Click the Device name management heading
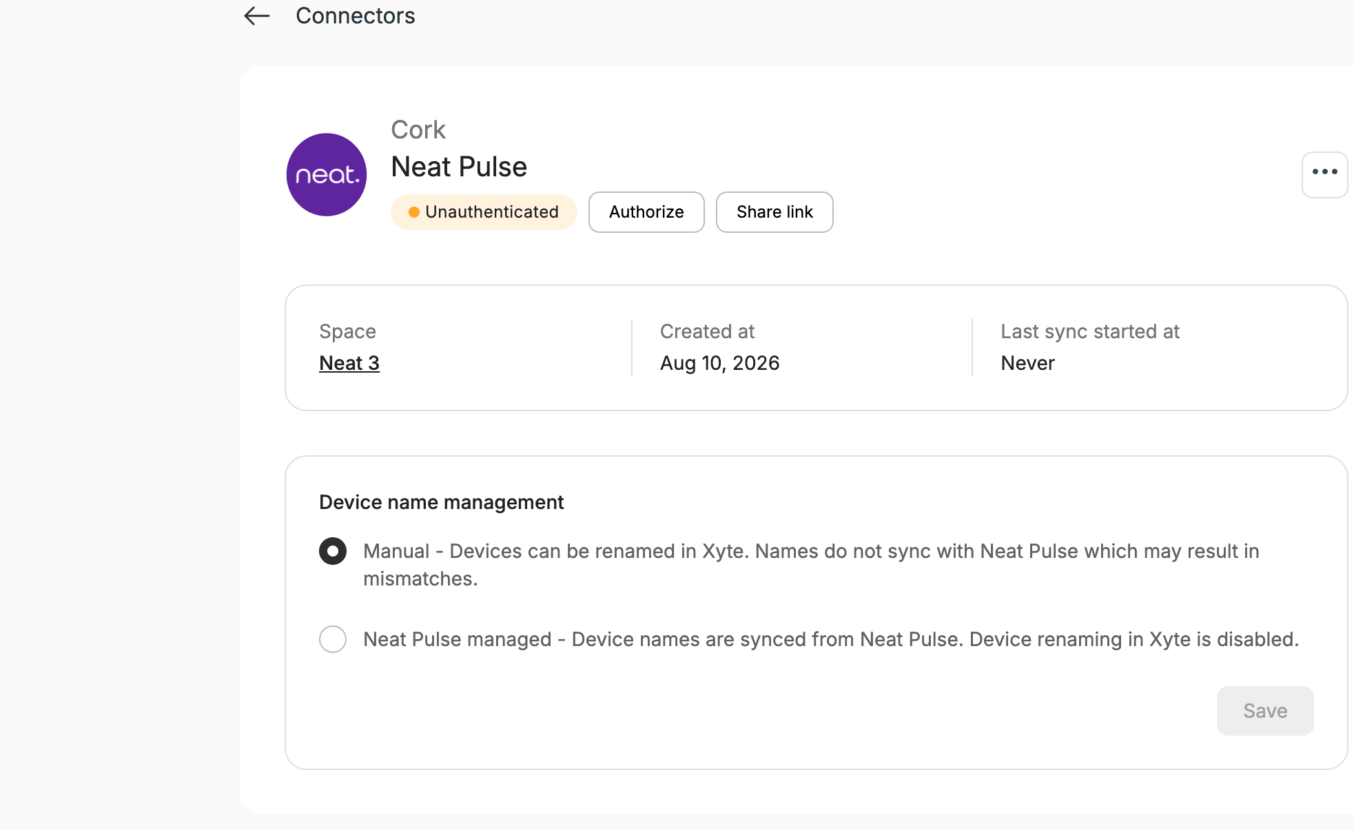Viewport: 1354px width, 830px height. [442, 502]
